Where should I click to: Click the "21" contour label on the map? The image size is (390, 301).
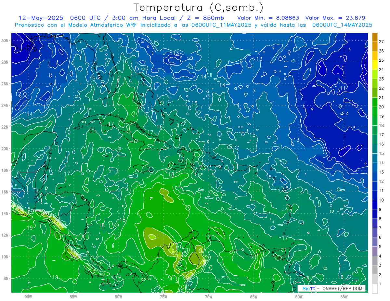click(178, 253)
